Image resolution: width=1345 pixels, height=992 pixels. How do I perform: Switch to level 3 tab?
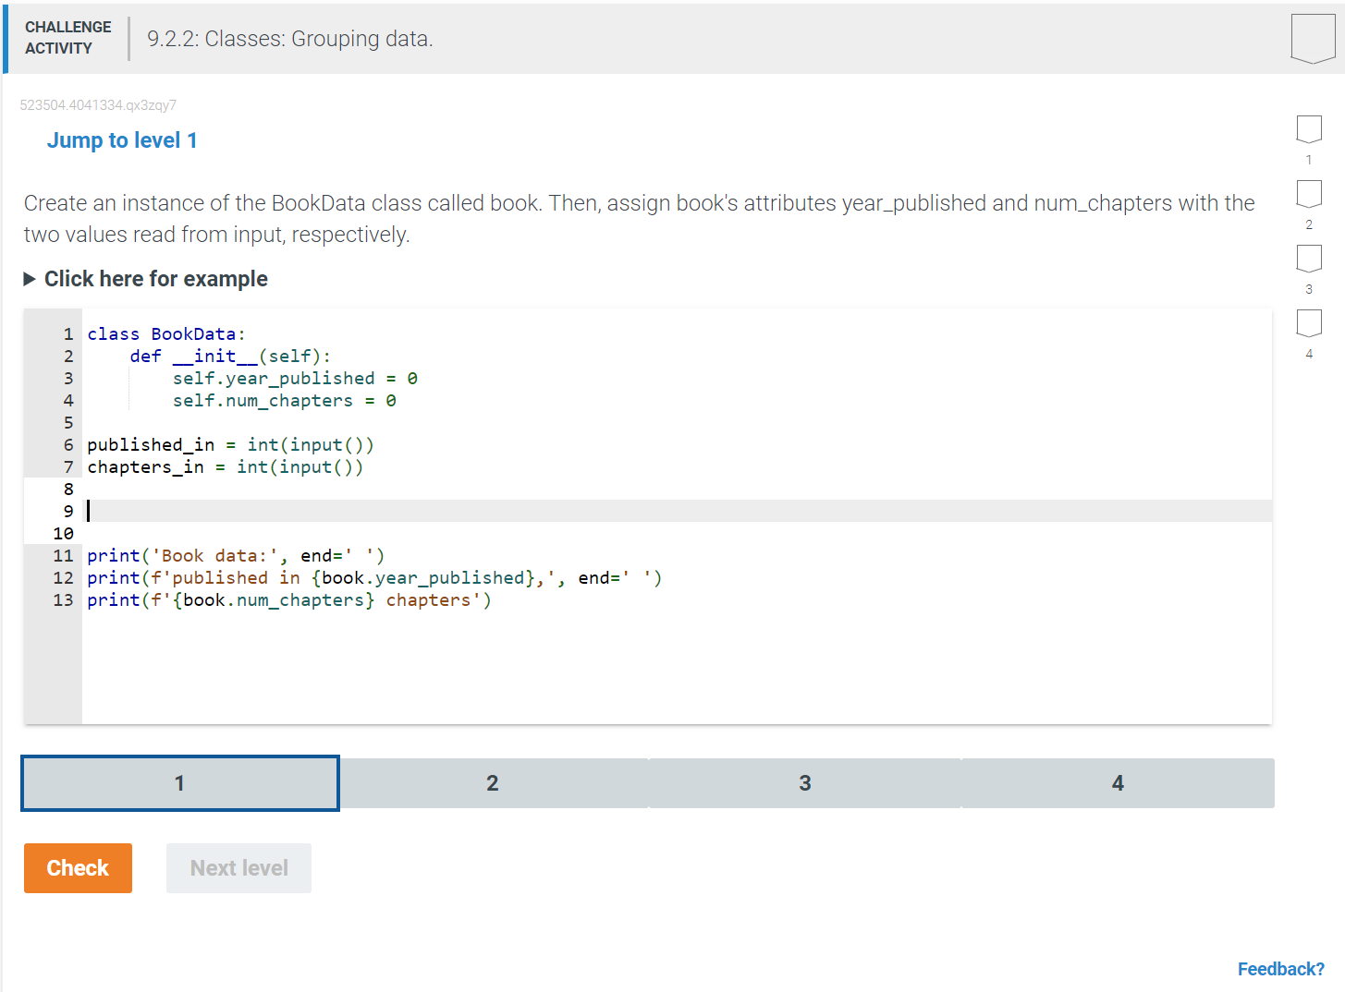(x=804, y=782)
